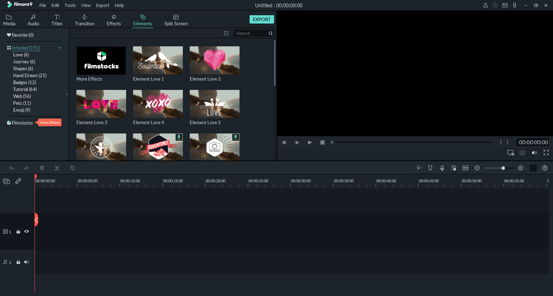Click the More Effects badge
Image resolution: width=553 pixels, height=296 pixels.
(x=49, y=123)
